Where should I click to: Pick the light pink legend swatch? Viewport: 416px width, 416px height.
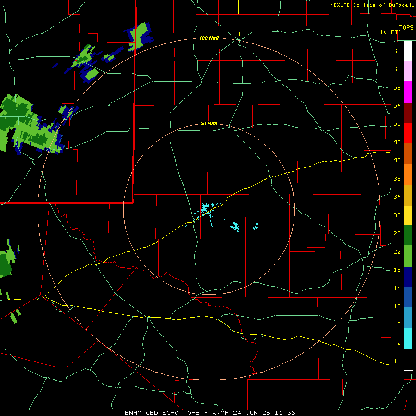point(408,71)
